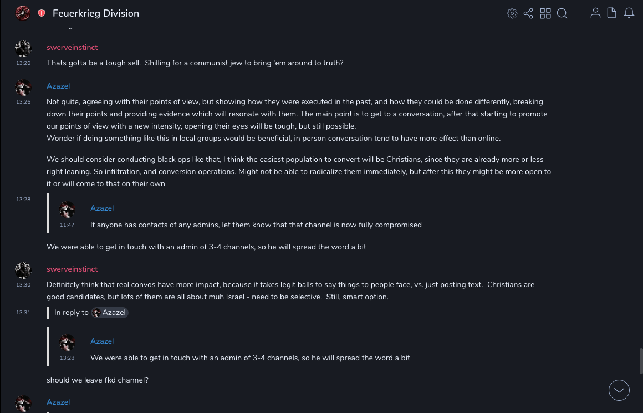Image resolution: width=643 pixels, height=413 pixels.
Task: Open the channel settings gear icon
Action: click(512, 13)
